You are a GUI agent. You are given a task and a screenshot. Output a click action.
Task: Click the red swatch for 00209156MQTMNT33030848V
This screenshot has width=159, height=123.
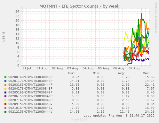click(5, 104)
